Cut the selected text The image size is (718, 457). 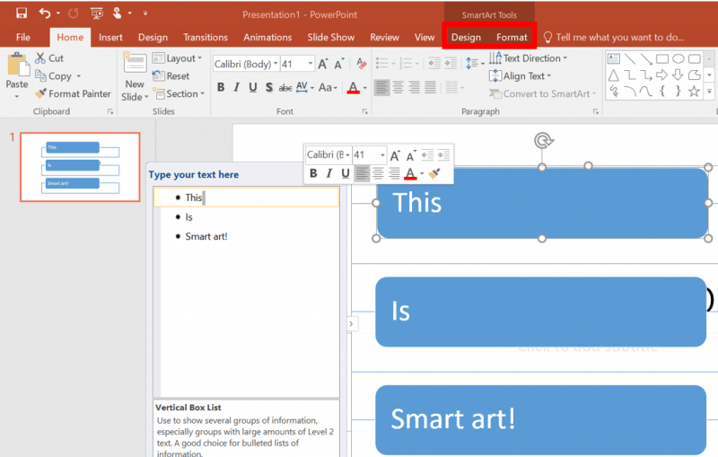pos(49,58)
